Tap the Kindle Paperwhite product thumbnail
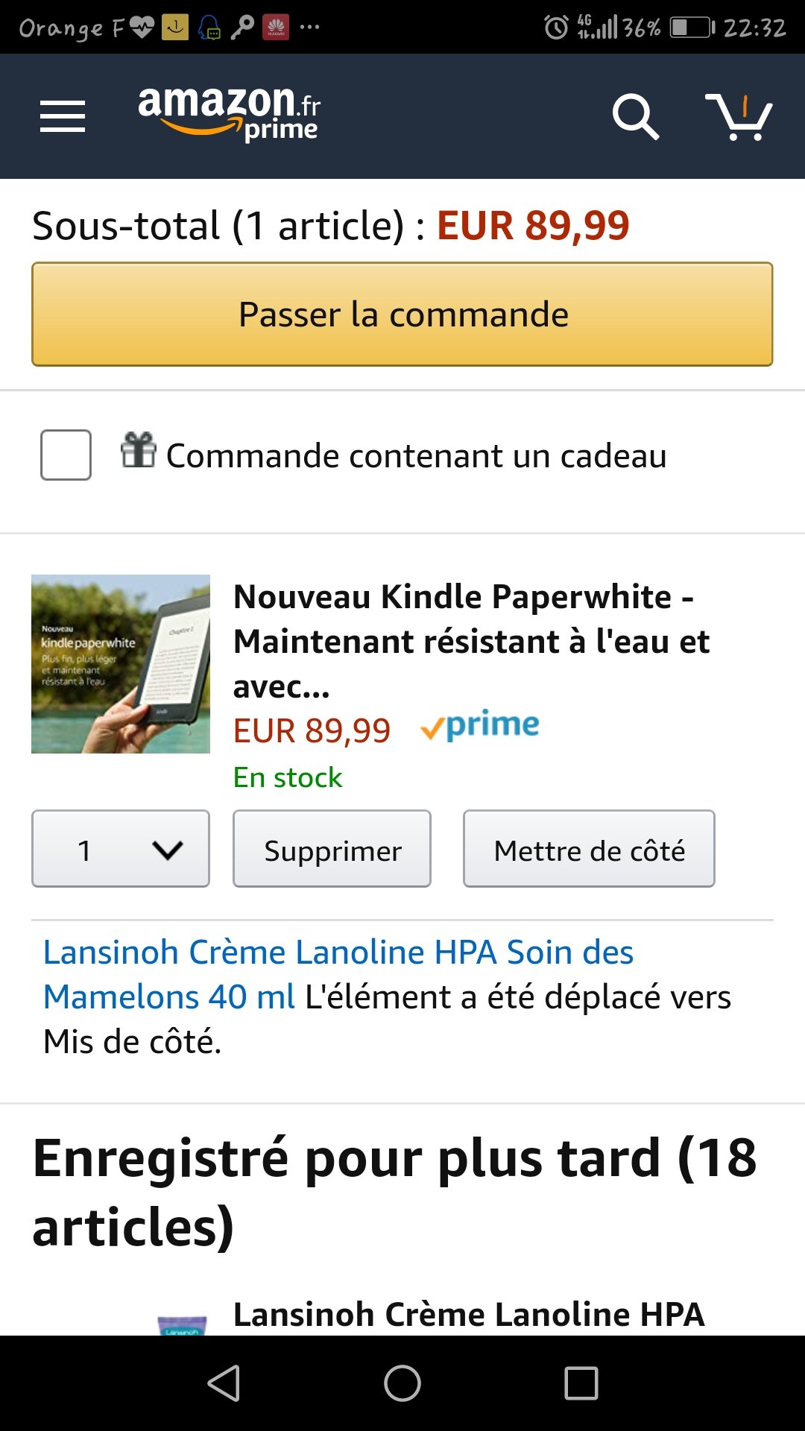This screenshot has width=805, height=1431. coord(121,664)
